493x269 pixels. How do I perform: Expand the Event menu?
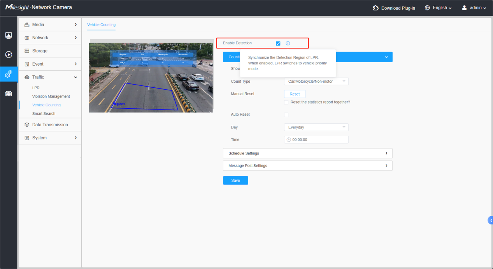click(50, 64)
